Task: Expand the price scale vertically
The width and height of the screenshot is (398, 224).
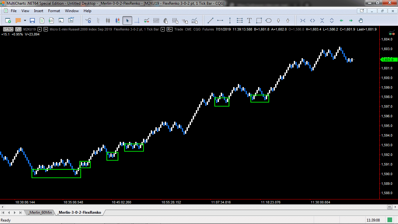Action: pos(332,21)
